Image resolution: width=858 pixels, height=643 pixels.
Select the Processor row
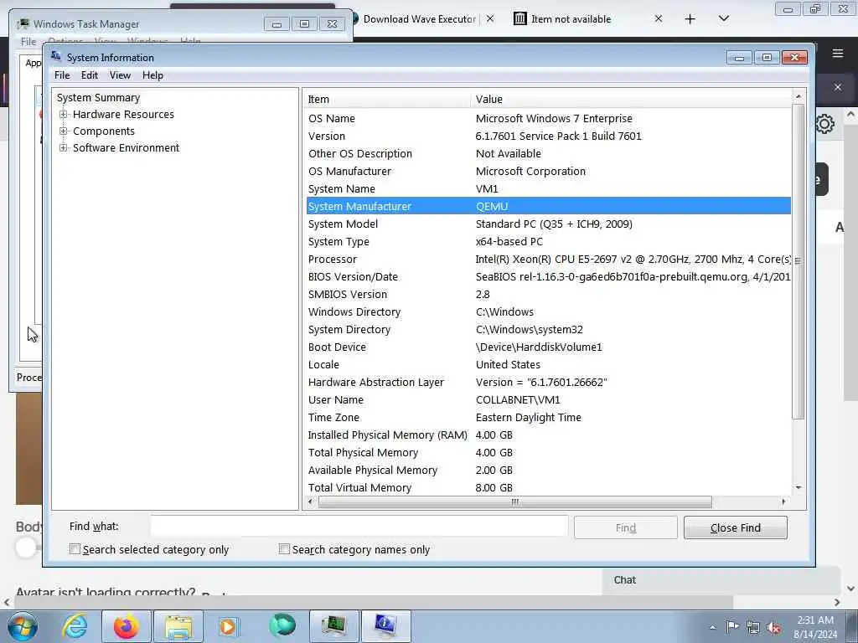[549, 260]
